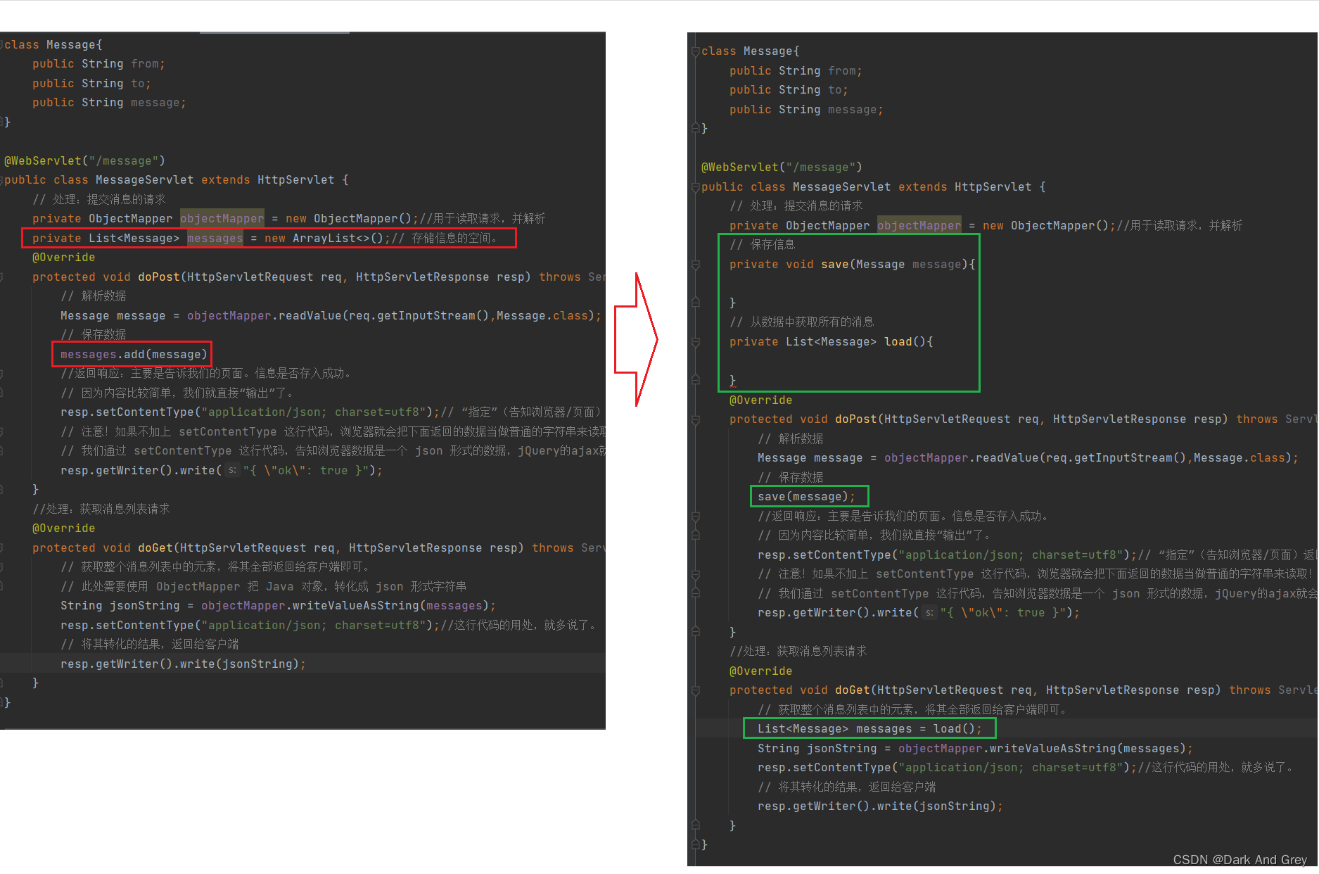The image size is (1319, 874).
Task: Click '@Override' above doPost in left code
Action: [63, 258]
